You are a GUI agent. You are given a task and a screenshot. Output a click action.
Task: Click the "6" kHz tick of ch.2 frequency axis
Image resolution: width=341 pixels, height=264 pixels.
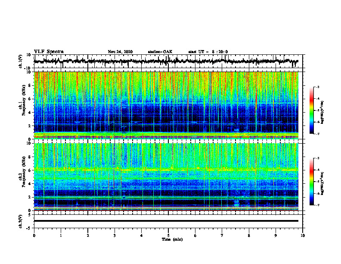pos(30,170)
